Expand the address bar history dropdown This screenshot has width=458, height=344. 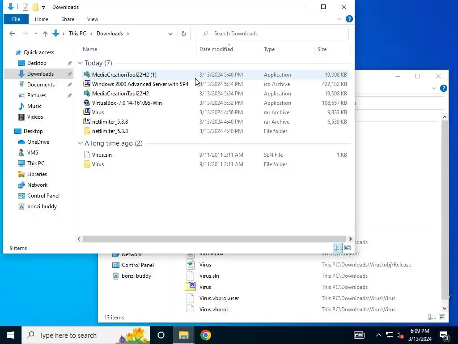pyautogui.click(x=170, y=34)
